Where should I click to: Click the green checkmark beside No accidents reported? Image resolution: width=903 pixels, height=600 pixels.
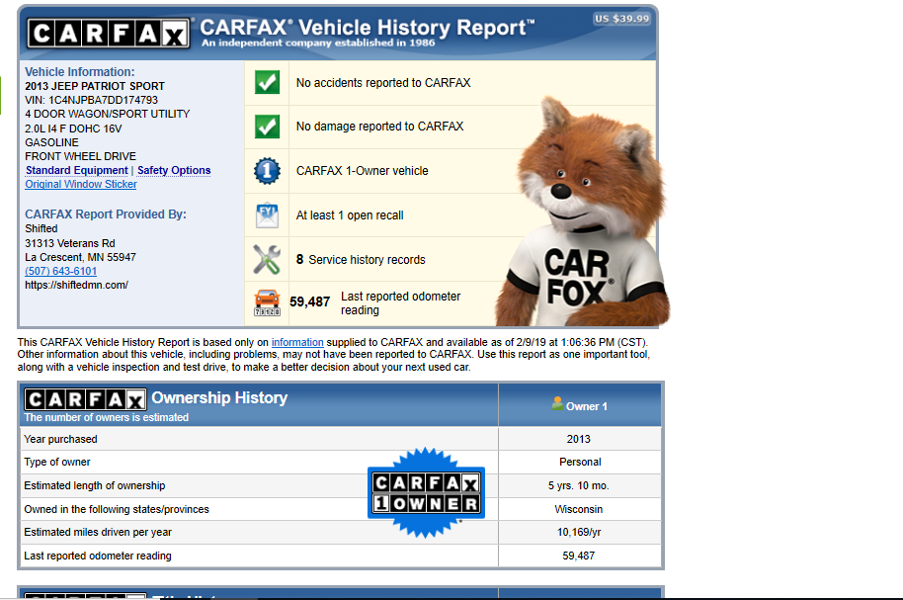coord(267,82)
